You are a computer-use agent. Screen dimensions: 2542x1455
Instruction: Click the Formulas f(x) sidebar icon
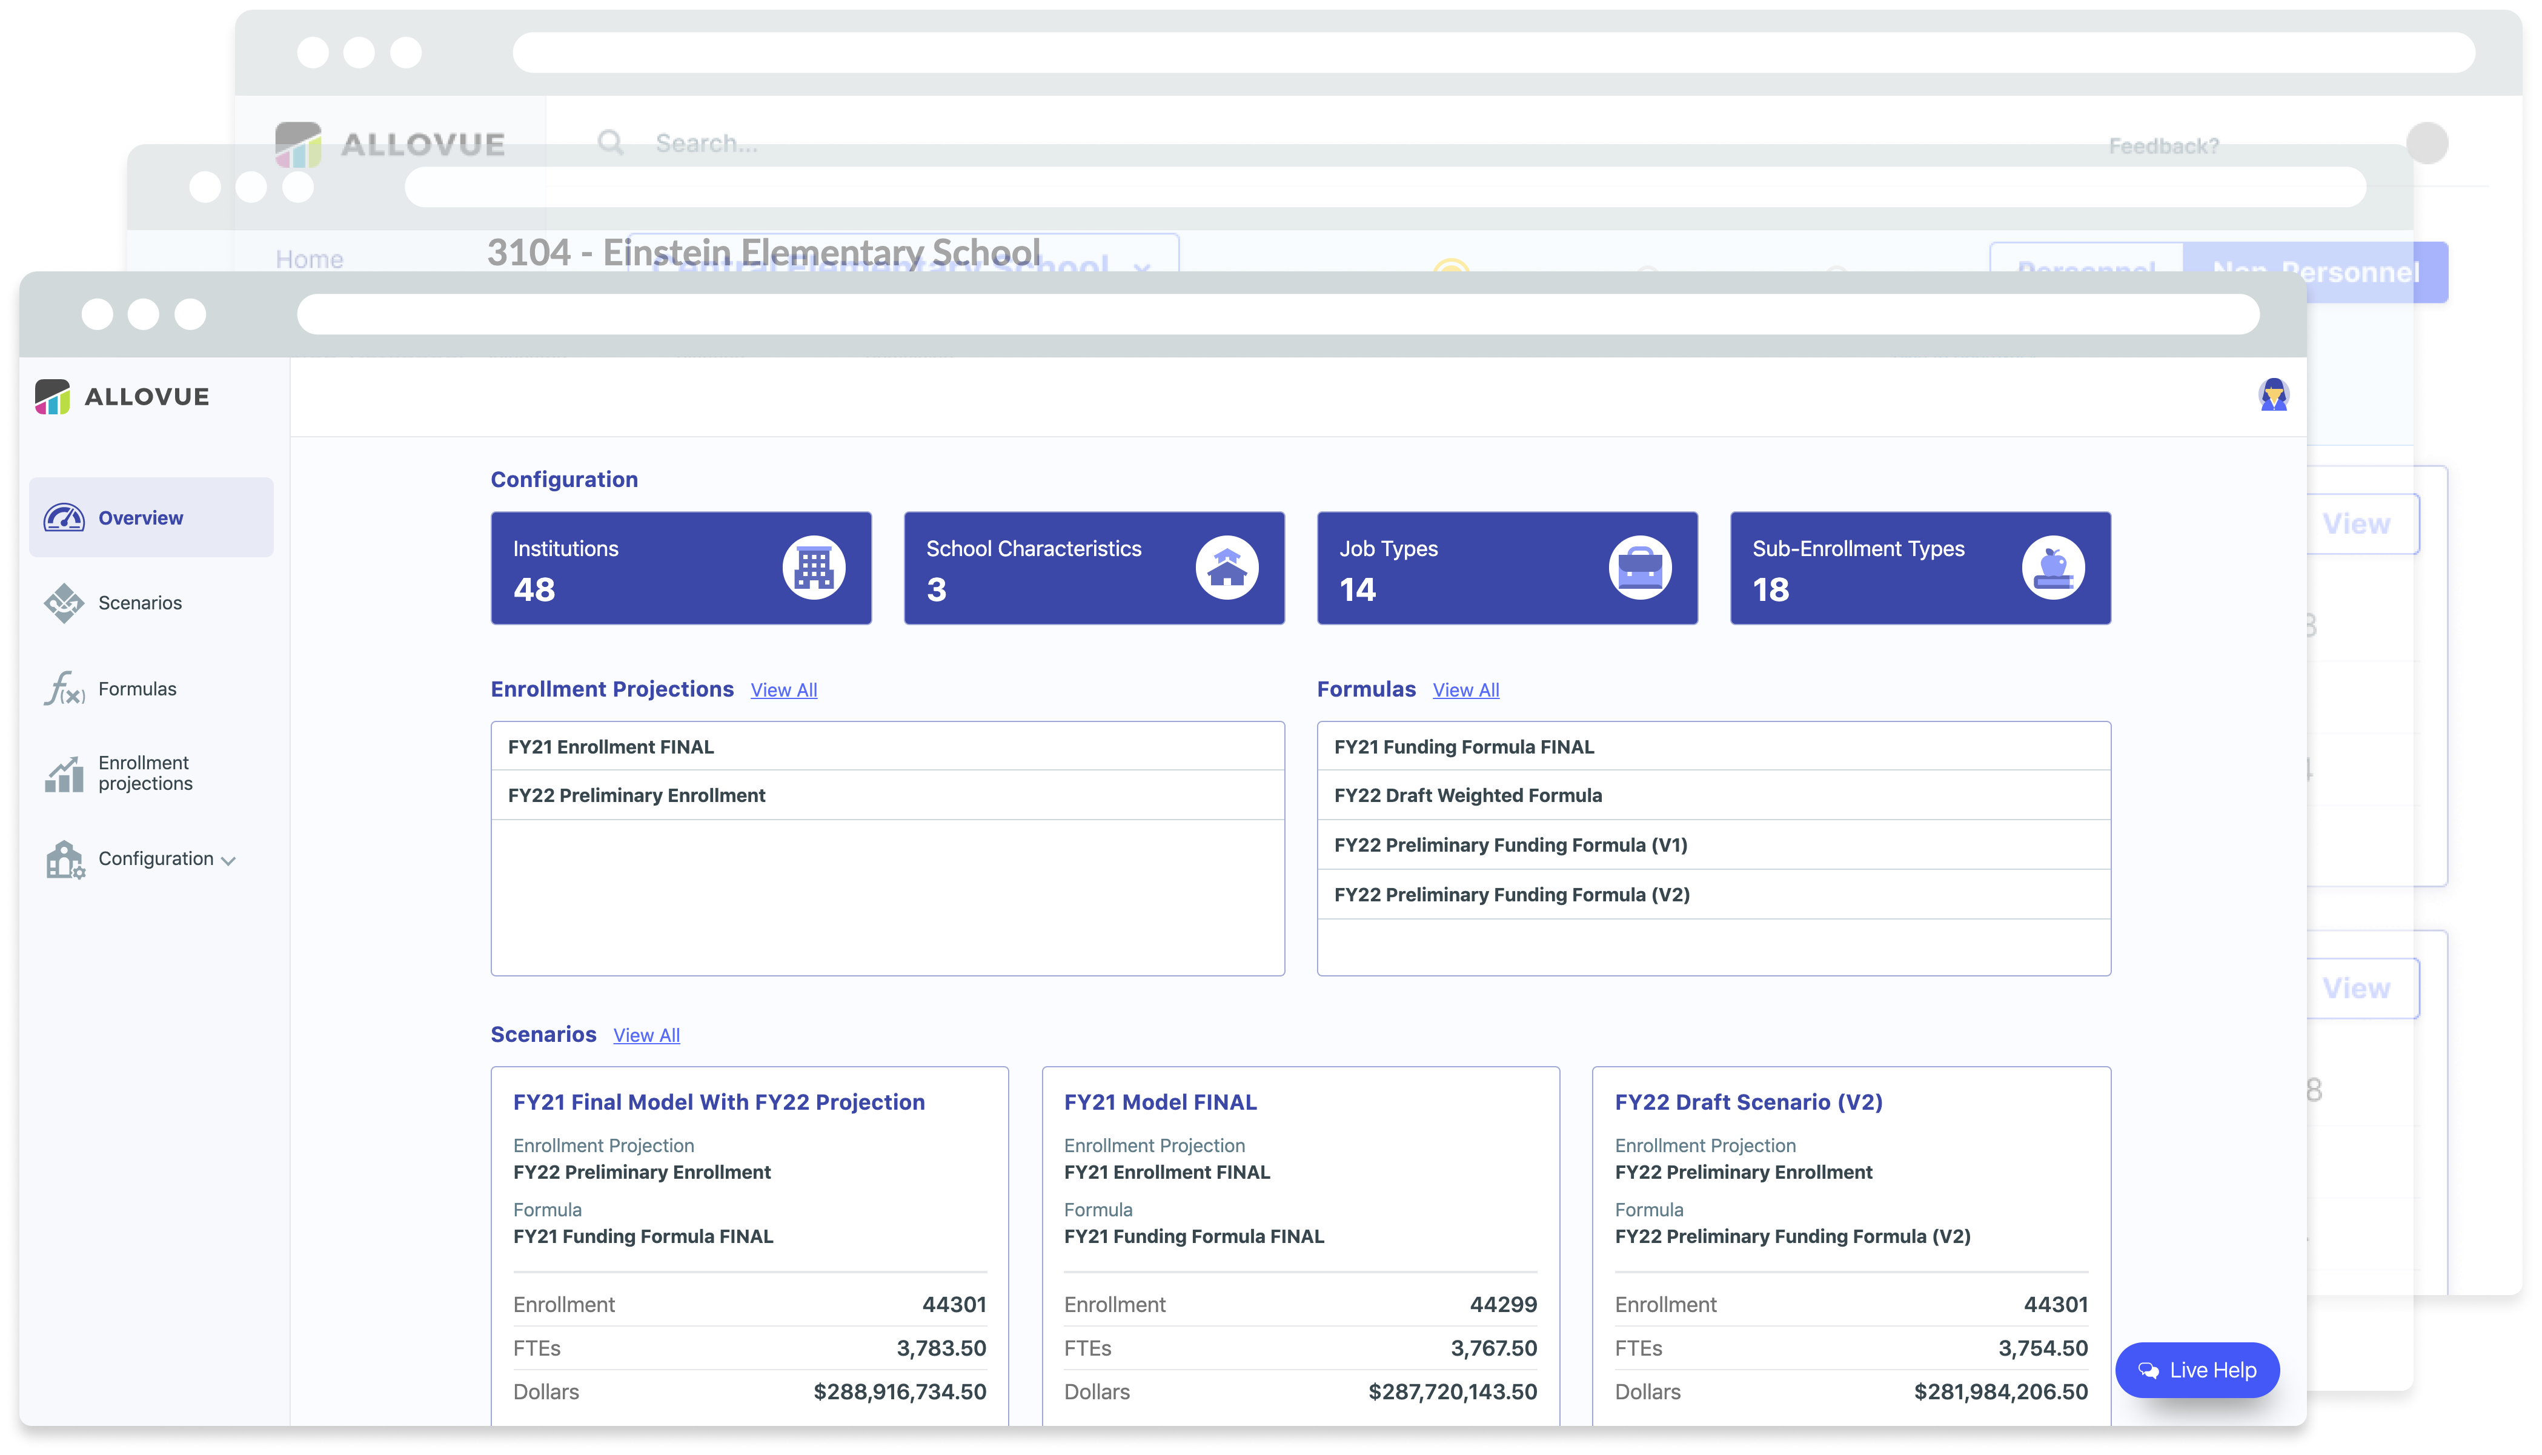click(65, 689)
